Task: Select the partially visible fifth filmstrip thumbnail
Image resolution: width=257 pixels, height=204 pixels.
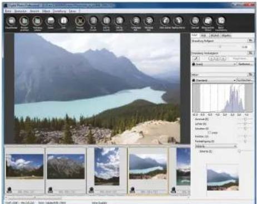Action: pyautogui.click(x=183, y=166)
